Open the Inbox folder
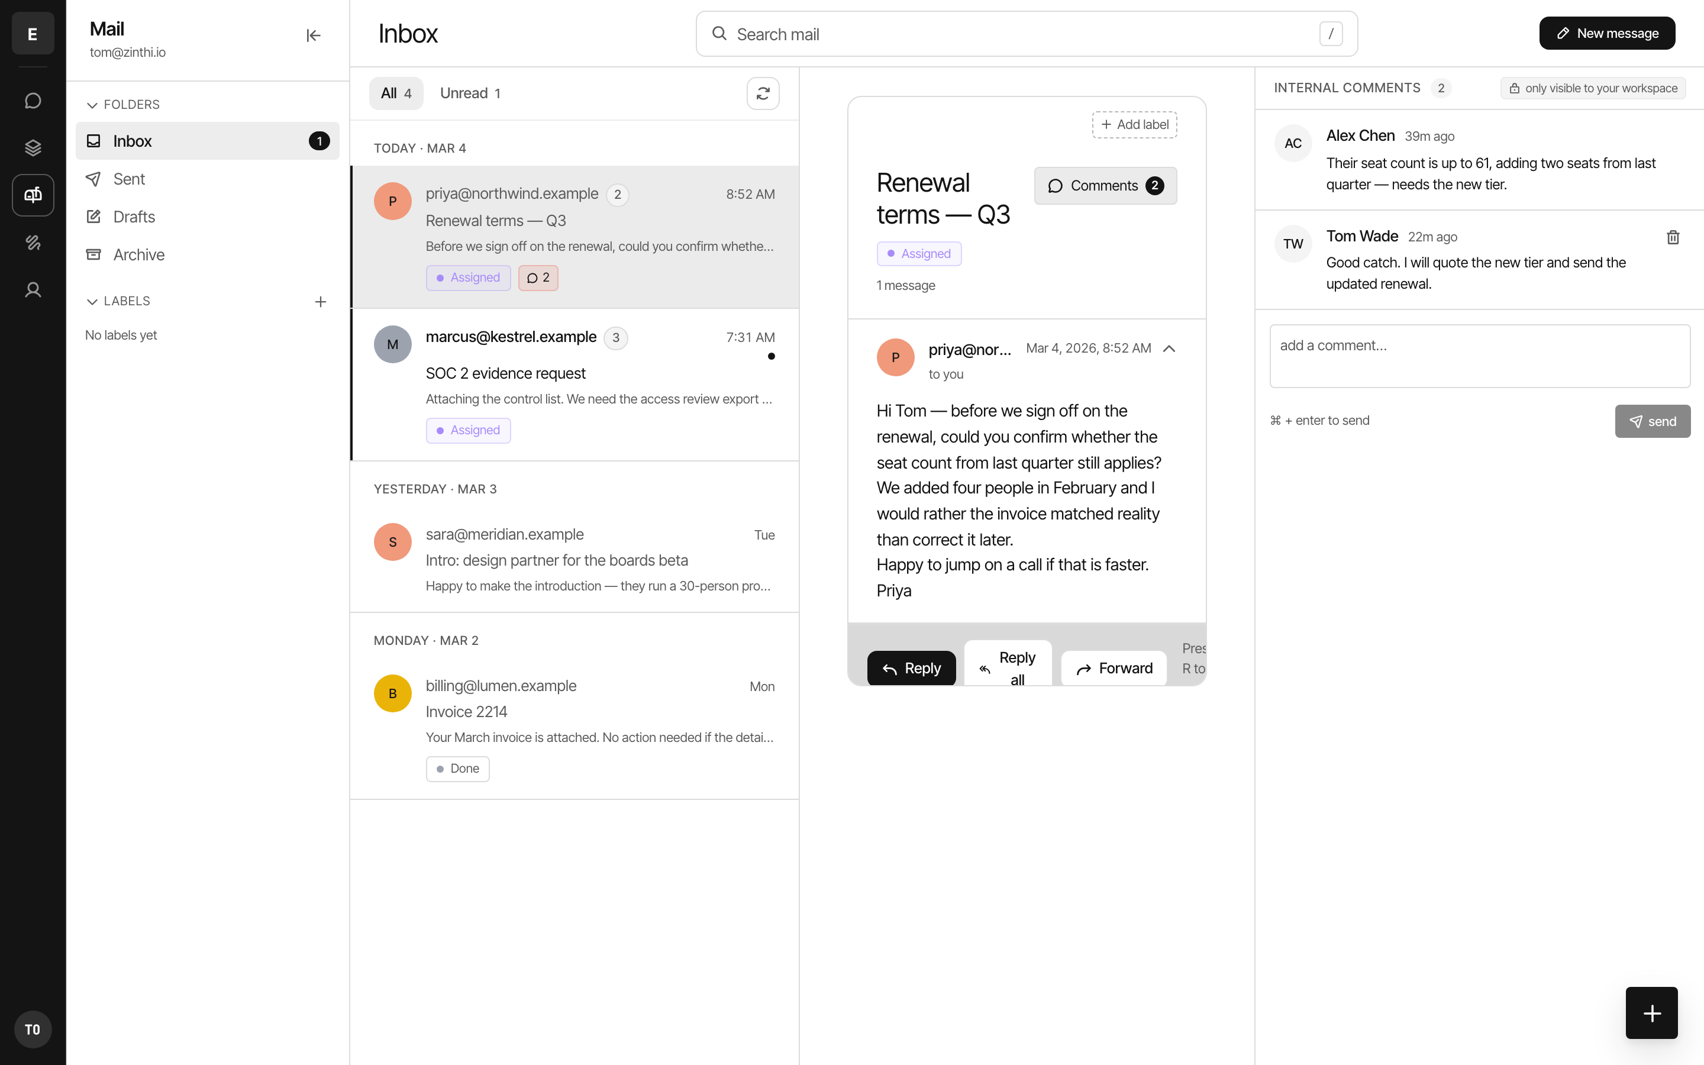 click(207, 141)
